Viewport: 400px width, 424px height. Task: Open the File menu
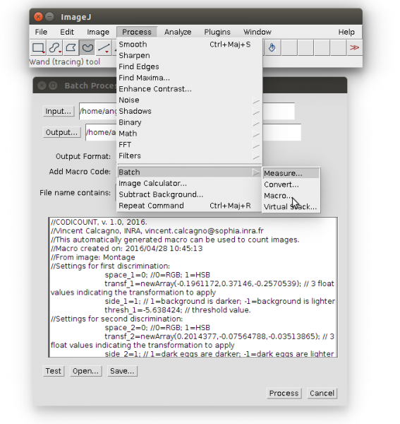coord(41,32)
